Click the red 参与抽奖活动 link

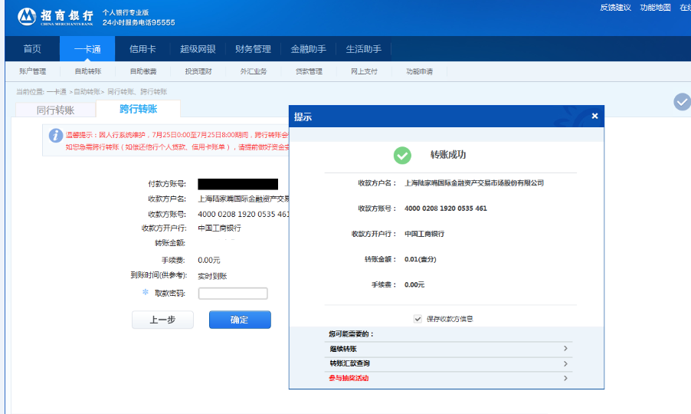pyautogui.click(x=349, y=378)
